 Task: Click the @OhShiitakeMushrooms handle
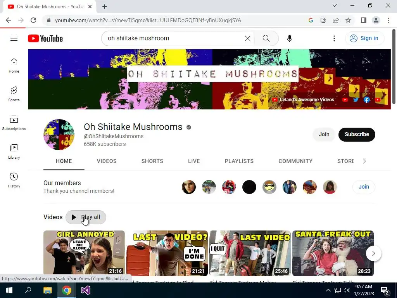click(114, 136)
